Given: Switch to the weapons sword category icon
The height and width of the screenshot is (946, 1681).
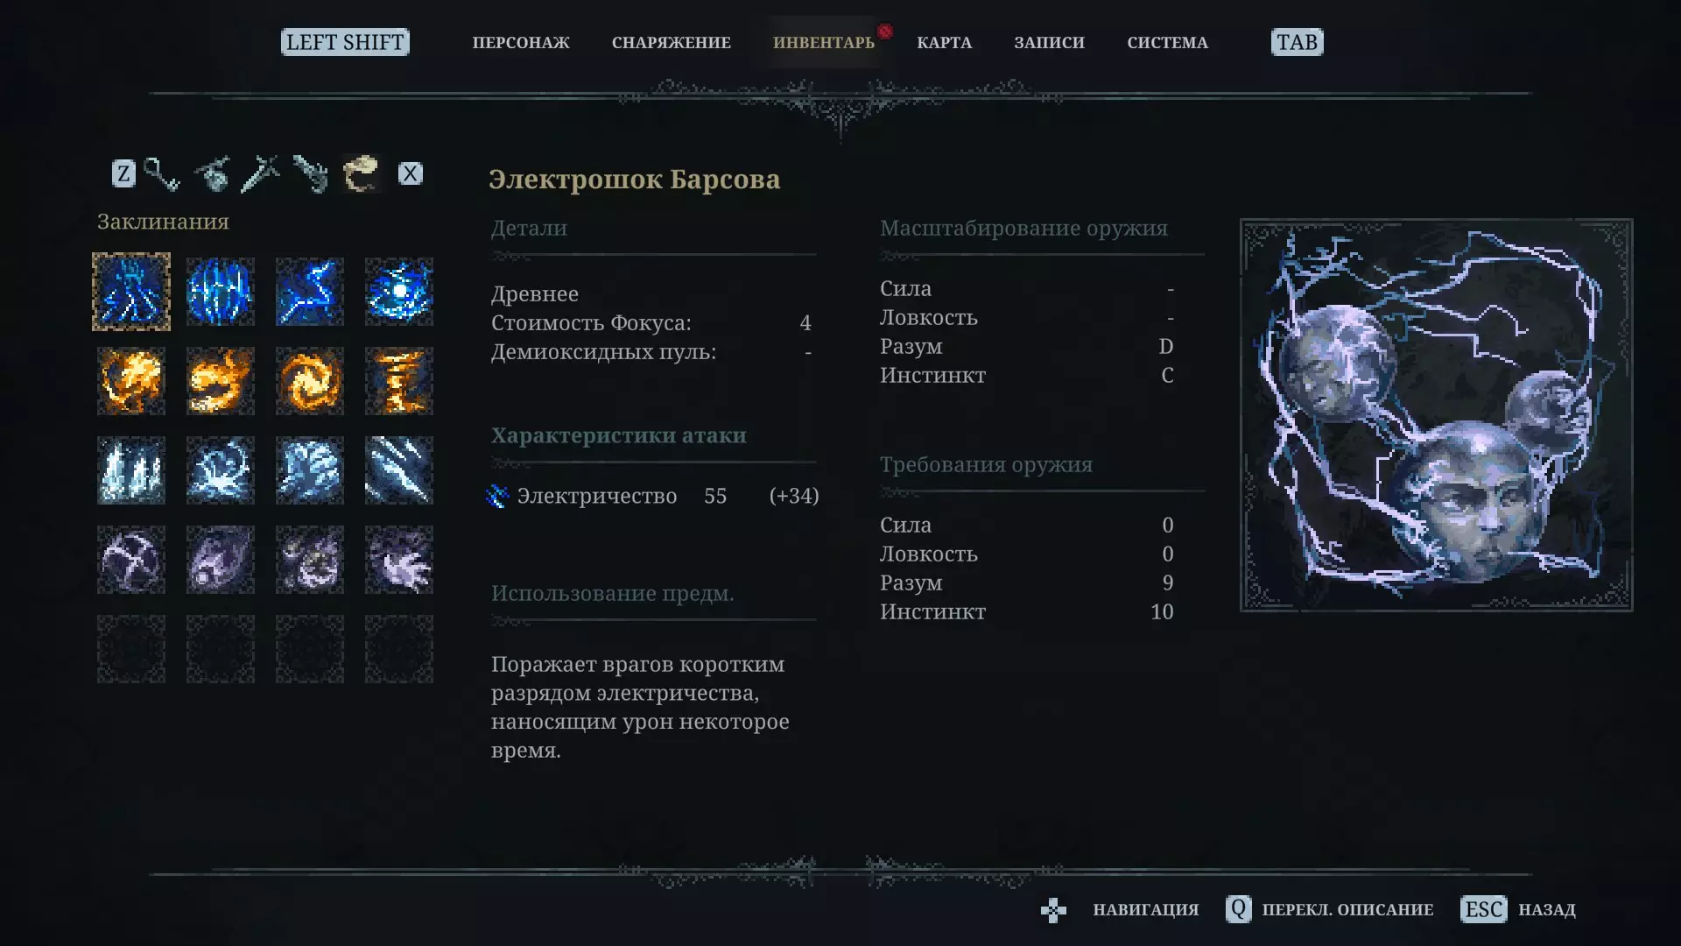Looking at the screenshot, I should [261, 173].
